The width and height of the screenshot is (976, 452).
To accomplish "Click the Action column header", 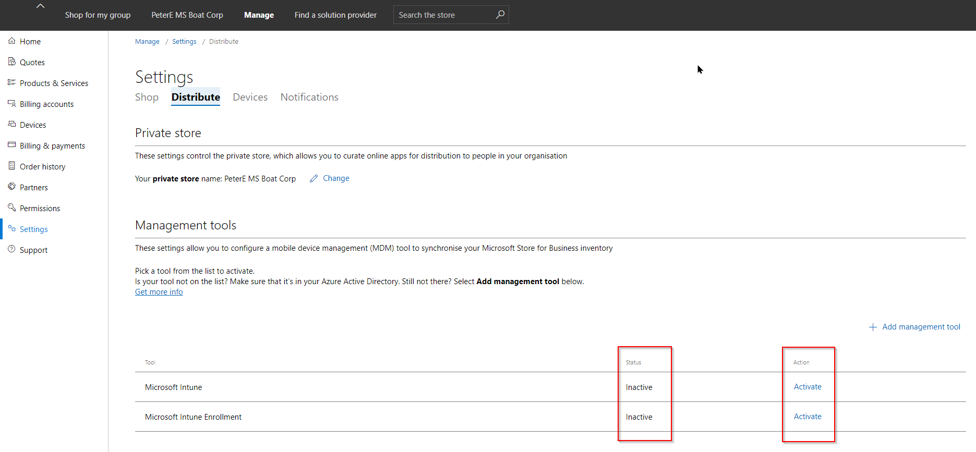I will point(801,362).
